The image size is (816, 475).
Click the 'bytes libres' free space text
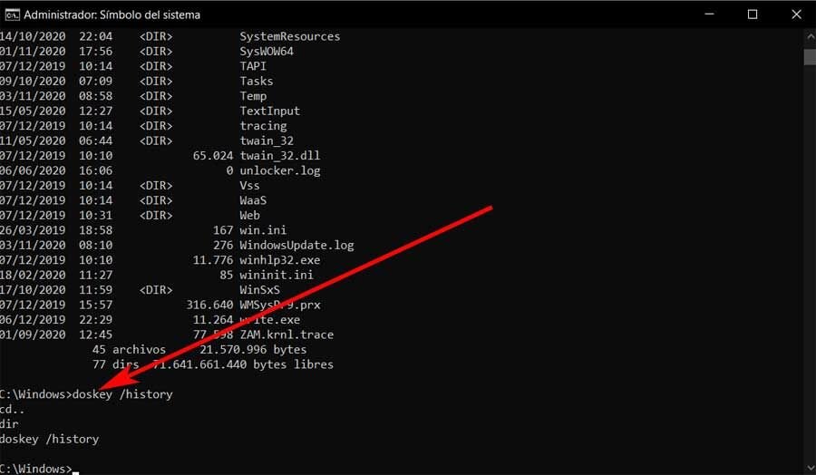[294, 364]
